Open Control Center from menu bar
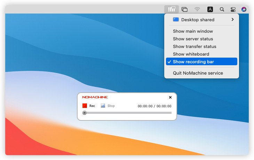The width and height of the screenshot is (254, 160). [x=233, y=9]
